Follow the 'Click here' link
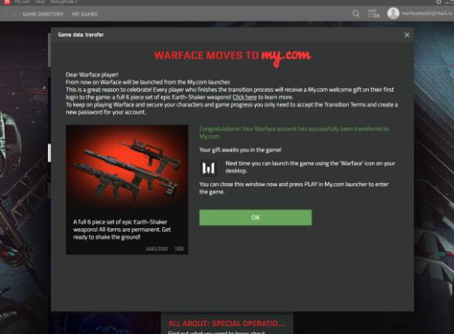This screenshot has height=334, width=454. coord(244,97)
